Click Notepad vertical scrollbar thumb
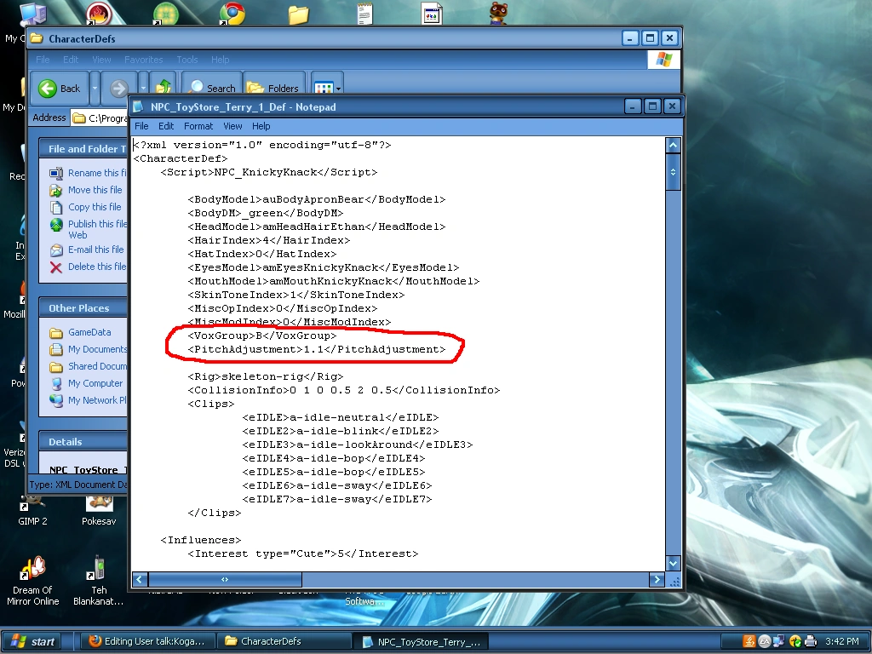This screenshot has width=872, height=654. coord(673,172)
